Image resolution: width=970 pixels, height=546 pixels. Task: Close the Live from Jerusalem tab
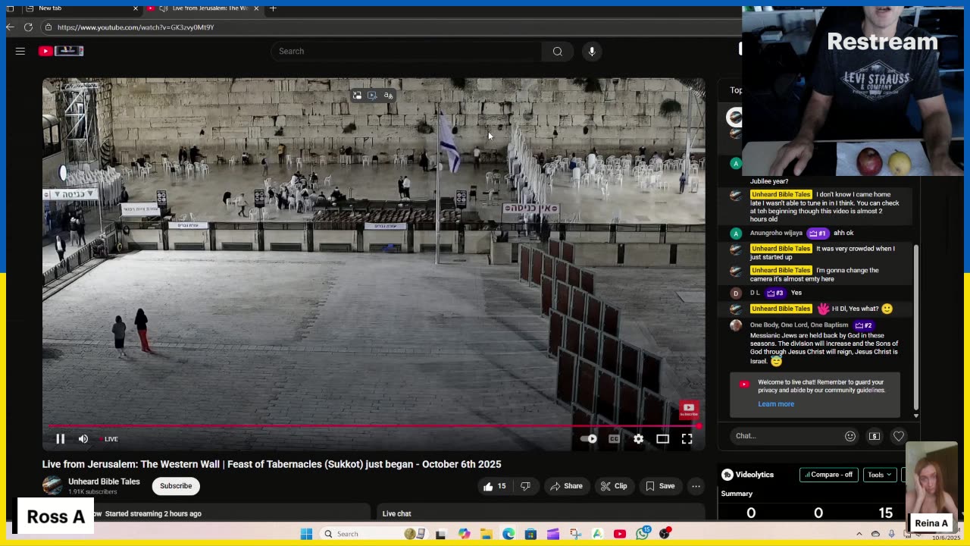click(256, 8)
